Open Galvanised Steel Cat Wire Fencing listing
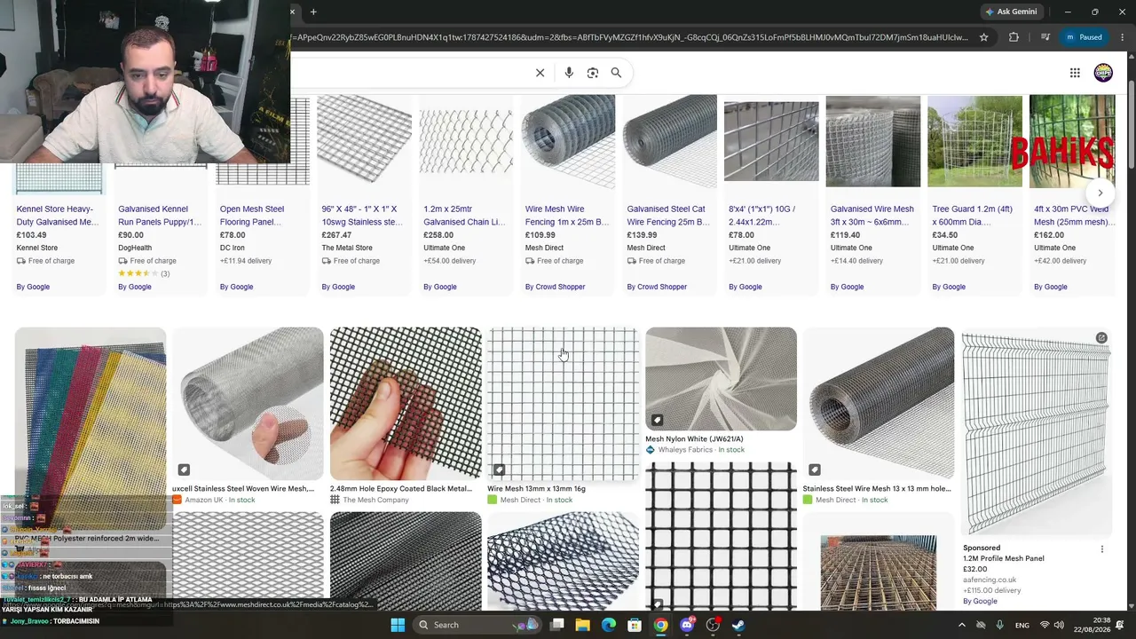The image size is (1136, 639). [668, 216]
